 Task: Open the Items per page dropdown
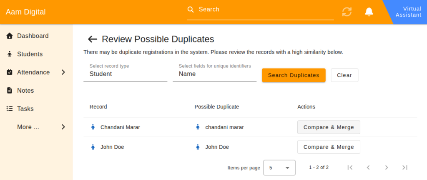[x=279, y=168]
